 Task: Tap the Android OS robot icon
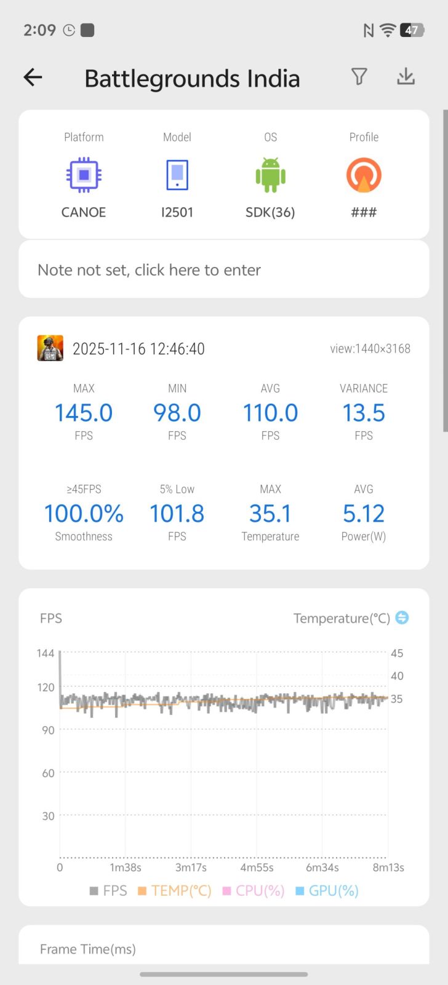point(270,175)
